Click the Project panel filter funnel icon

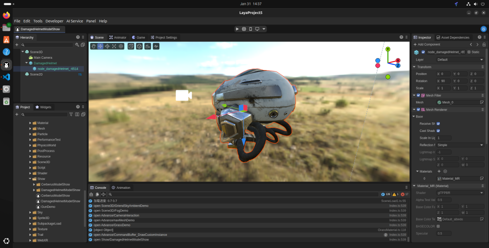(x=71, y=114)
